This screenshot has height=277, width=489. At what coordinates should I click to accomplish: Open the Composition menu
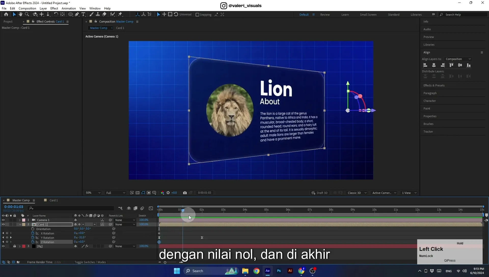coord(27,8)
